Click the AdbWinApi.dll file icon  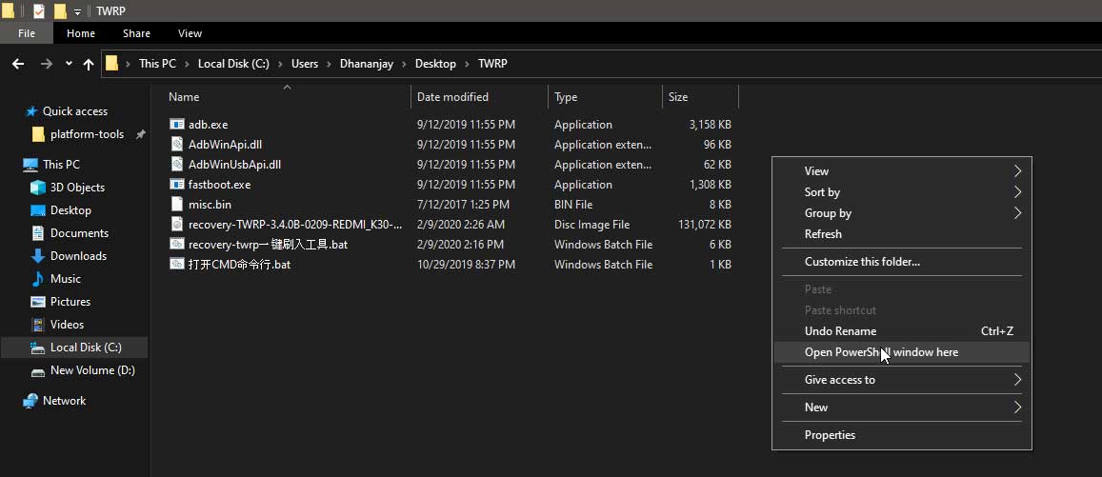pyautogui.click(x=177, y=144)
